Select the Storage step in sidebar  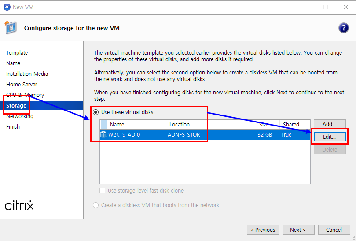(42, 105)
